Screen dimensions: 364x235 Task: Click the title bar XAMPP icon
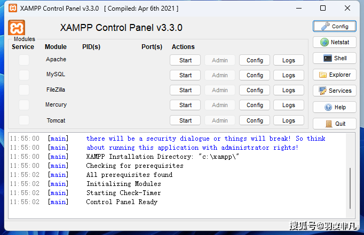[10, 9]
